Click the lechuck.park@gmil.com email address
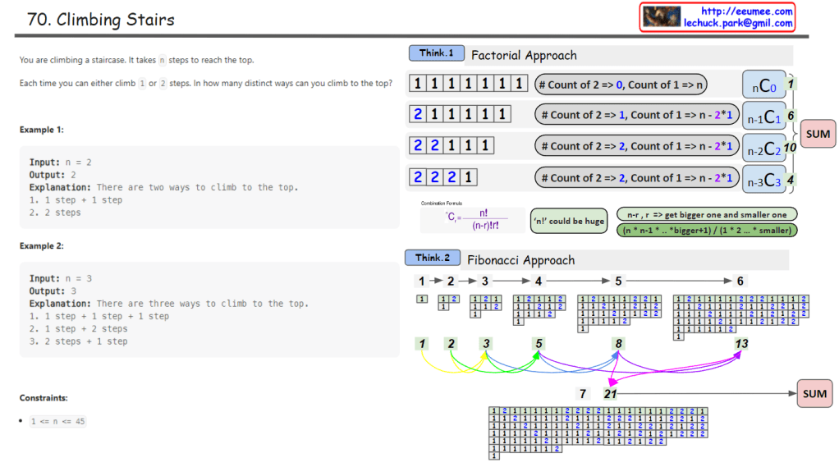 point(738,24)
